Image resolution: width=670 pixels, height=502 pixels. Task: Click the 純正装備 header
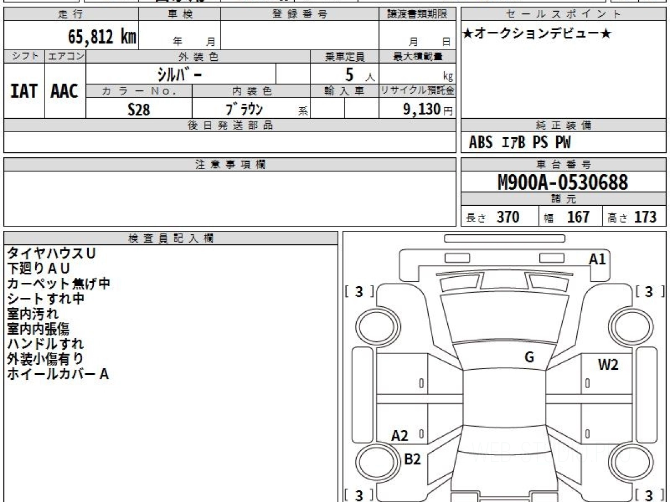(564, 125)
